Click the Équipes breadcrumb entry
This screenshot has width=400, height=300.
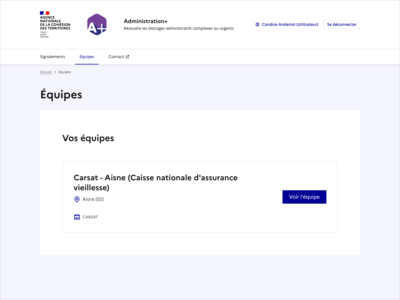click(65, 72)
